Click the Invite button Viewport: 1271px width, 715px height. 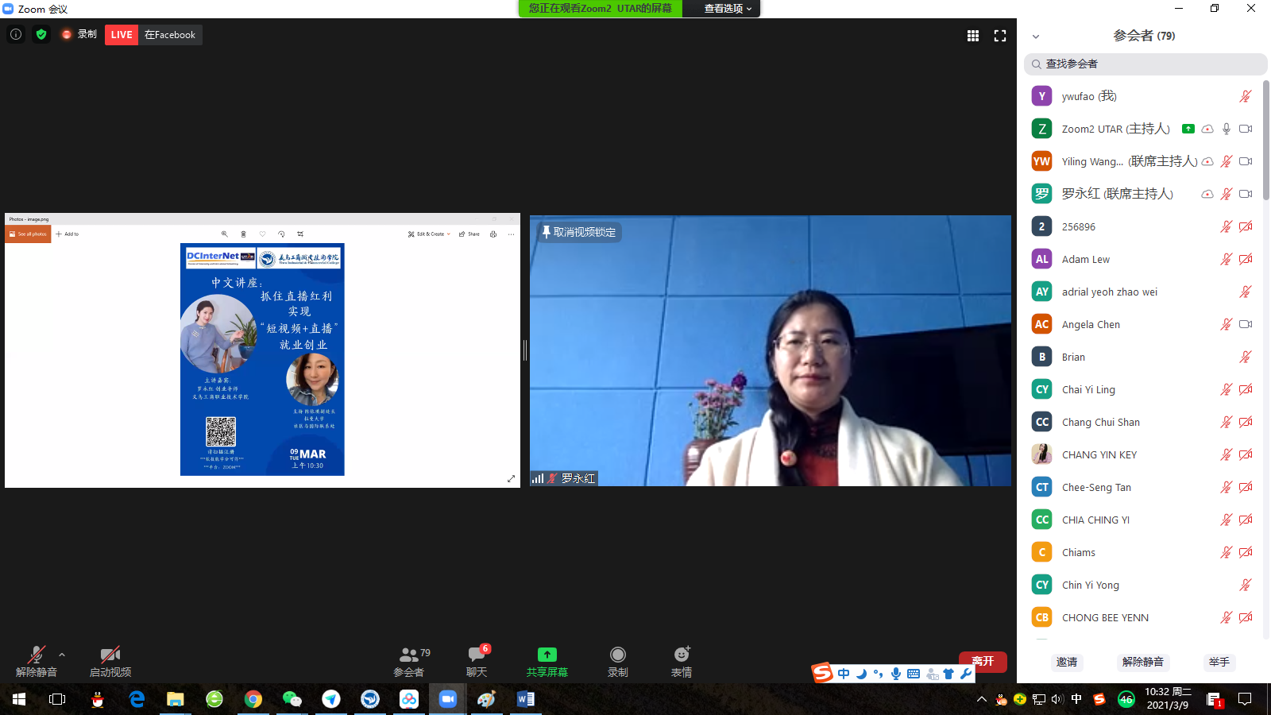[x=1067, y=662]
